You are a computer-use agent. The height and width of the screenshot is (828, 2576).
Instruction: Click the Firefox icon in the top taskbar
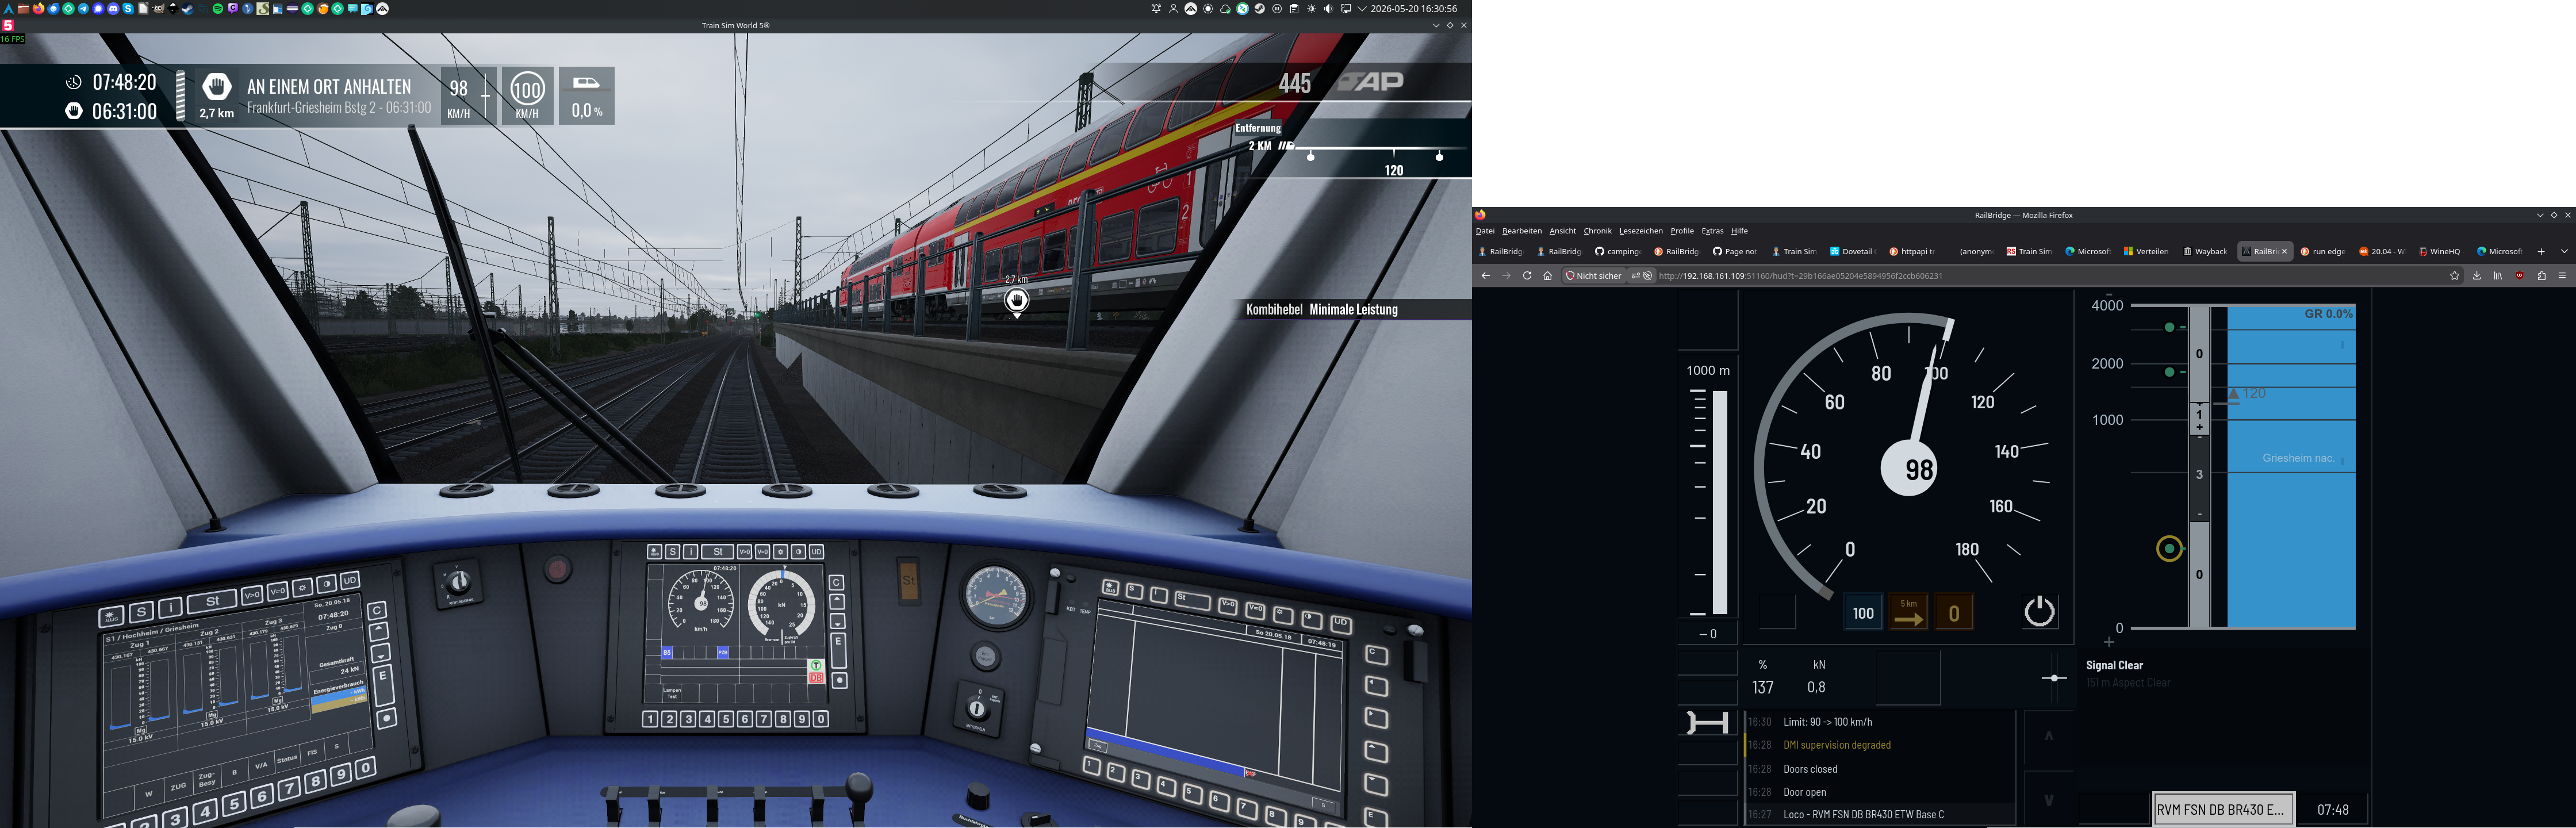click(x=38, y=9)
